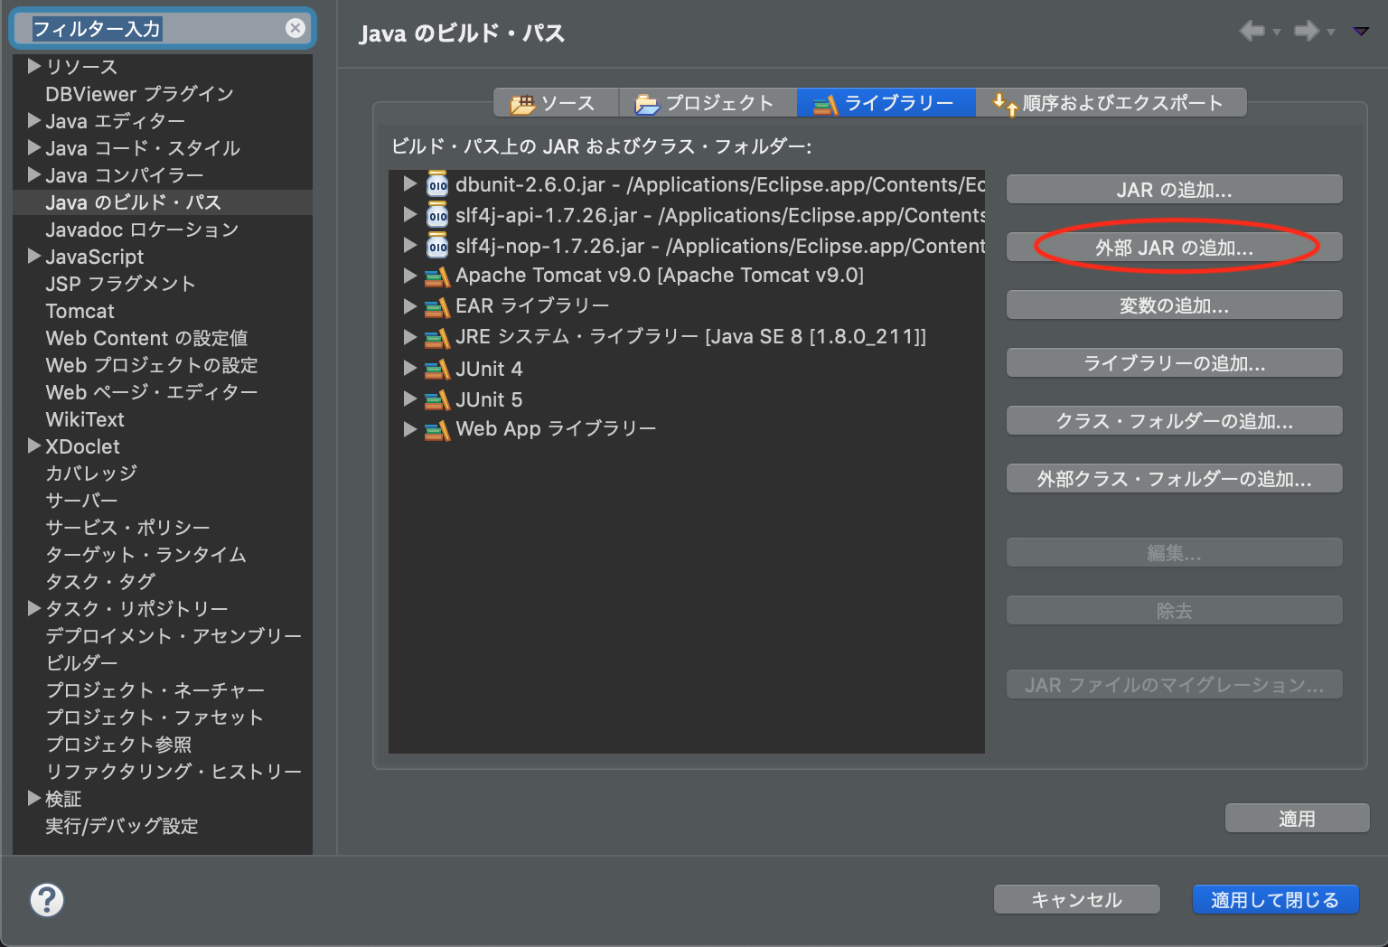Switch to the 順序およびエクスポート tab
The width and height of the screenshot is (1388, 947).
[x=1112, y=103]
